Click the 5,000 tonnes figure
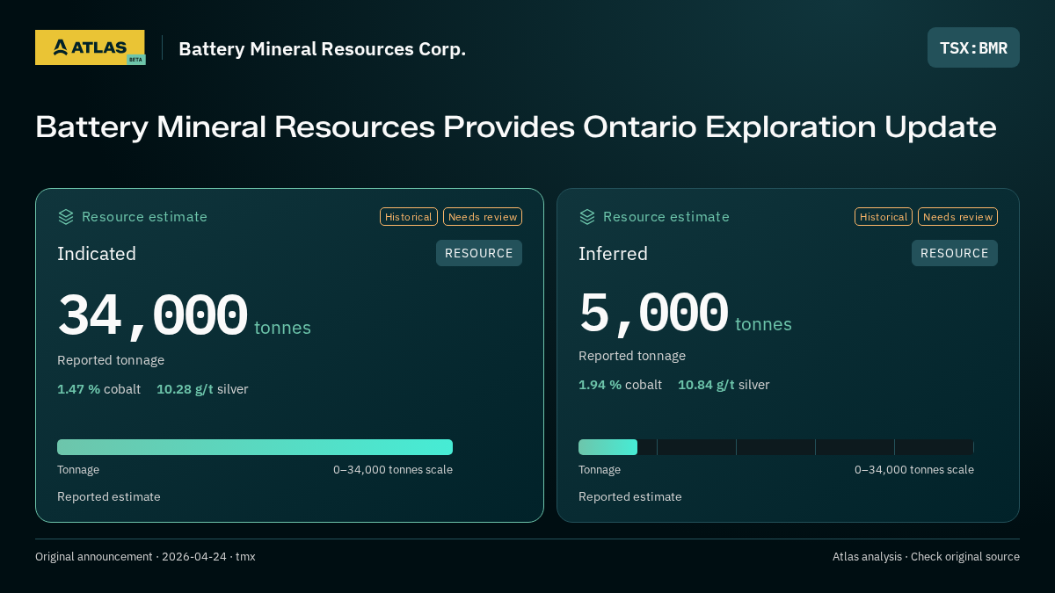The width and height of the screenshot is (1055, 593). pos(685,313)
